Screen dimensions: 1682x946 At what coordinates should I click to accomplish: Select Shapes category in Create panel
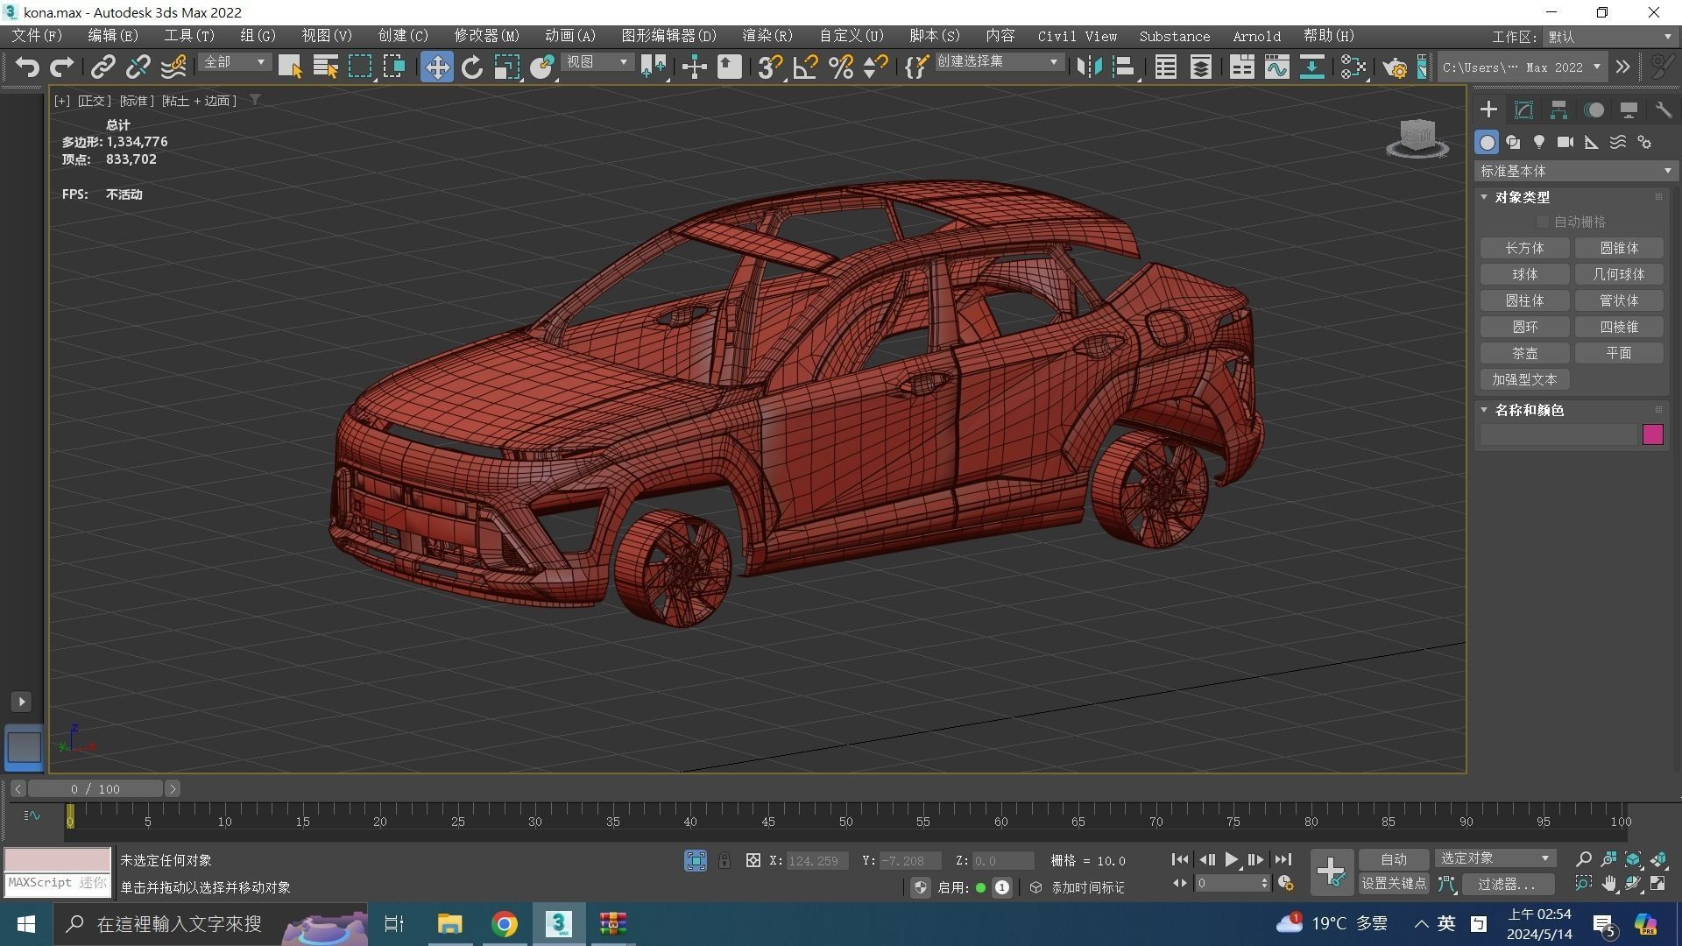1513,142
